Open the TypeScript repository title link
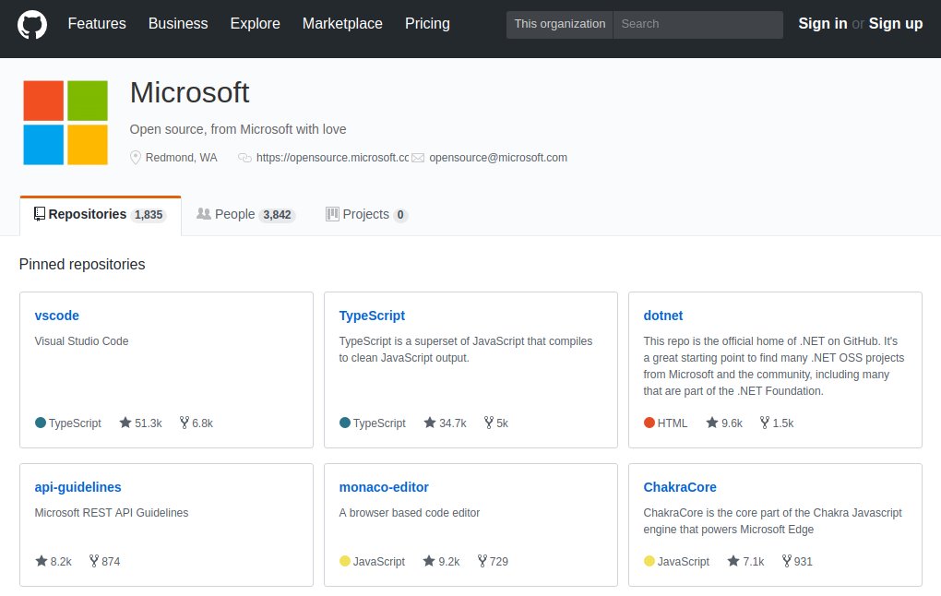 tap(372, 316)
